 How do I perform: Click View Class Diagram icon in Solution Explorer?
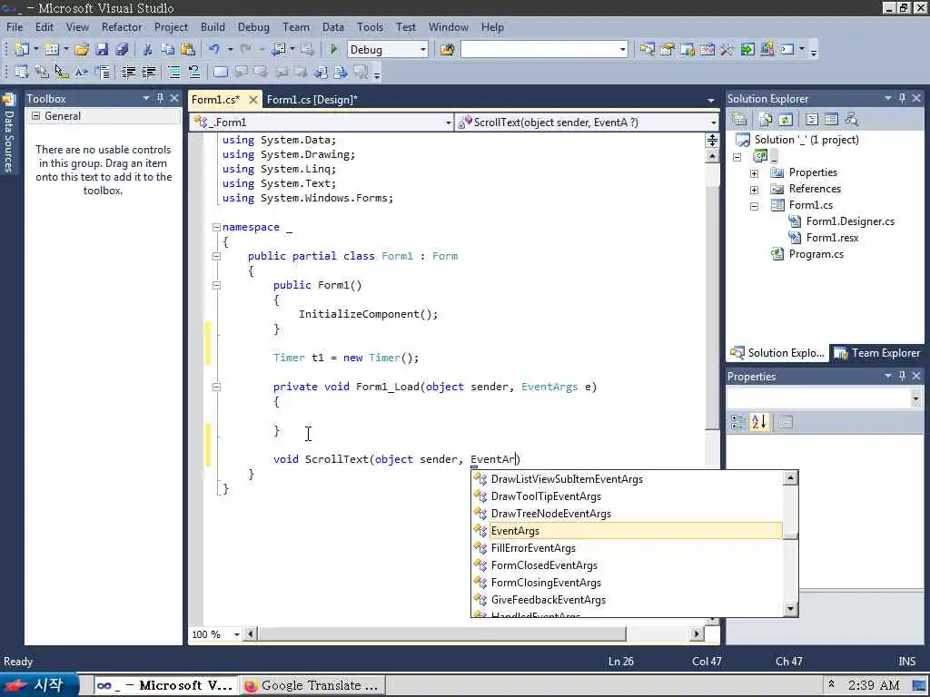point(852,120)
